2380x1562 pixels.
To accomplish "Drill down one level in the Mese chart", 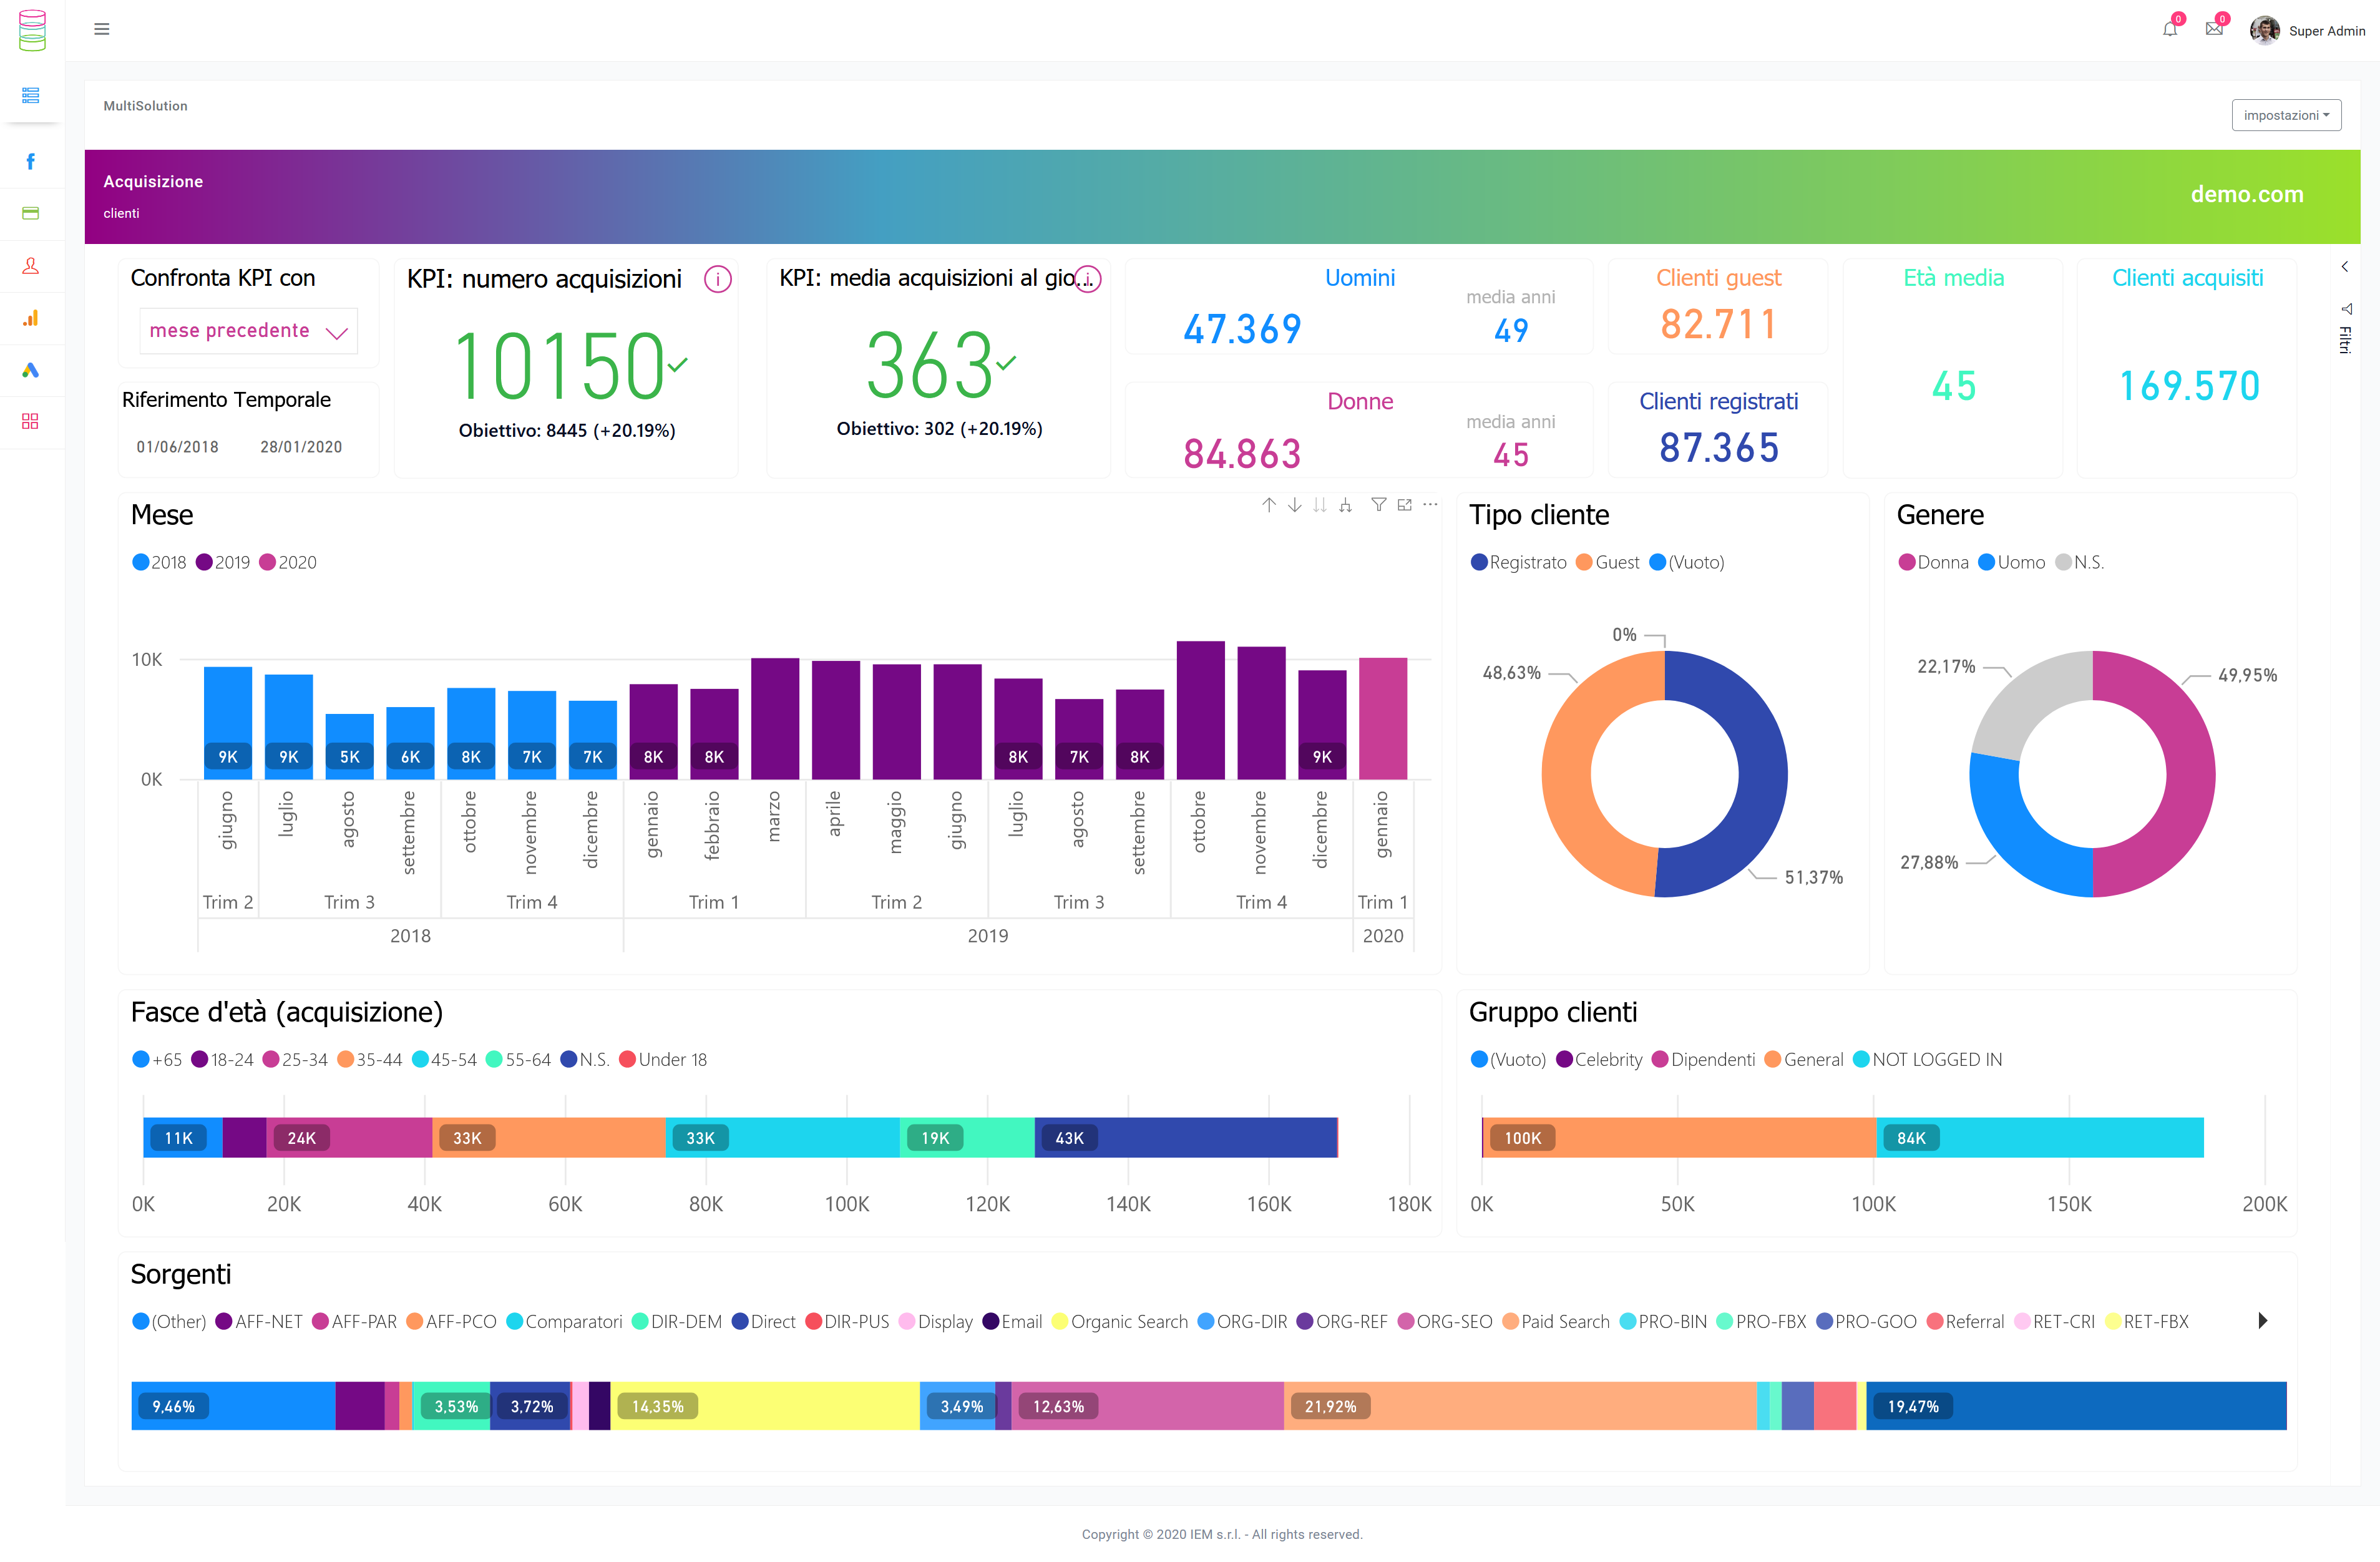I will (x=1294, y=505).
